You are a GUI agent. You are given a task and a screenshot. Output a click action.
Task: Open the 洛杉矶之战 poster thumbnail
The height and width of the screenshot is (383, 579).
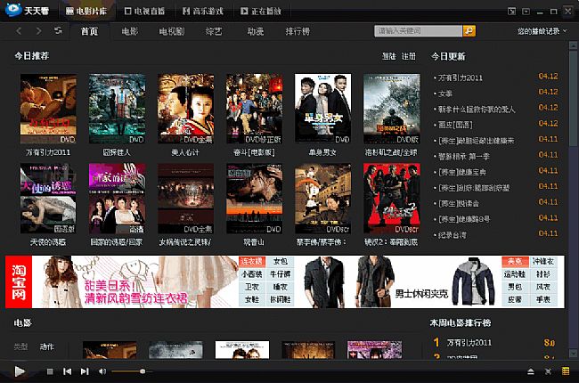click(392, 109)
